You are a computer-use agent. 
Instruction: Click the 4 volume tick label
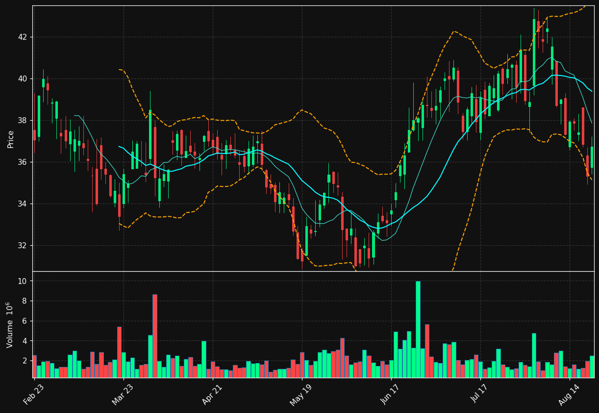point(25,341)
